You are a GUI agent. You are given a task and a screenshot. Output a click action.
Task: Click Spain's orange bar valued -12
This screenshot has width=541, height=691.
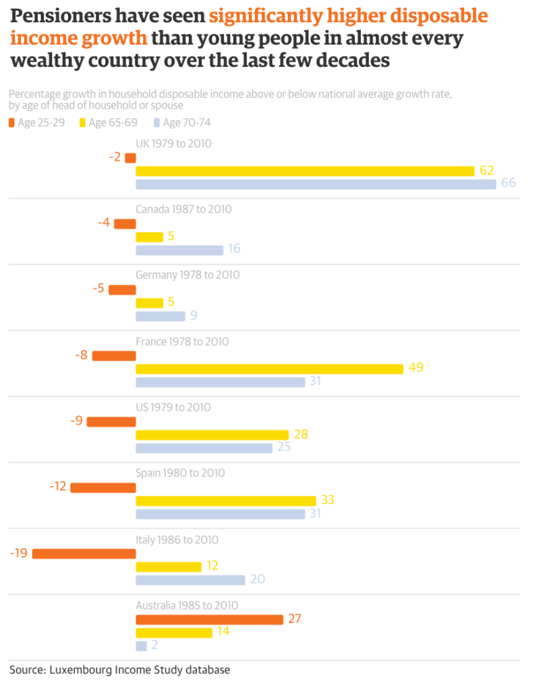tap(103, 487)
